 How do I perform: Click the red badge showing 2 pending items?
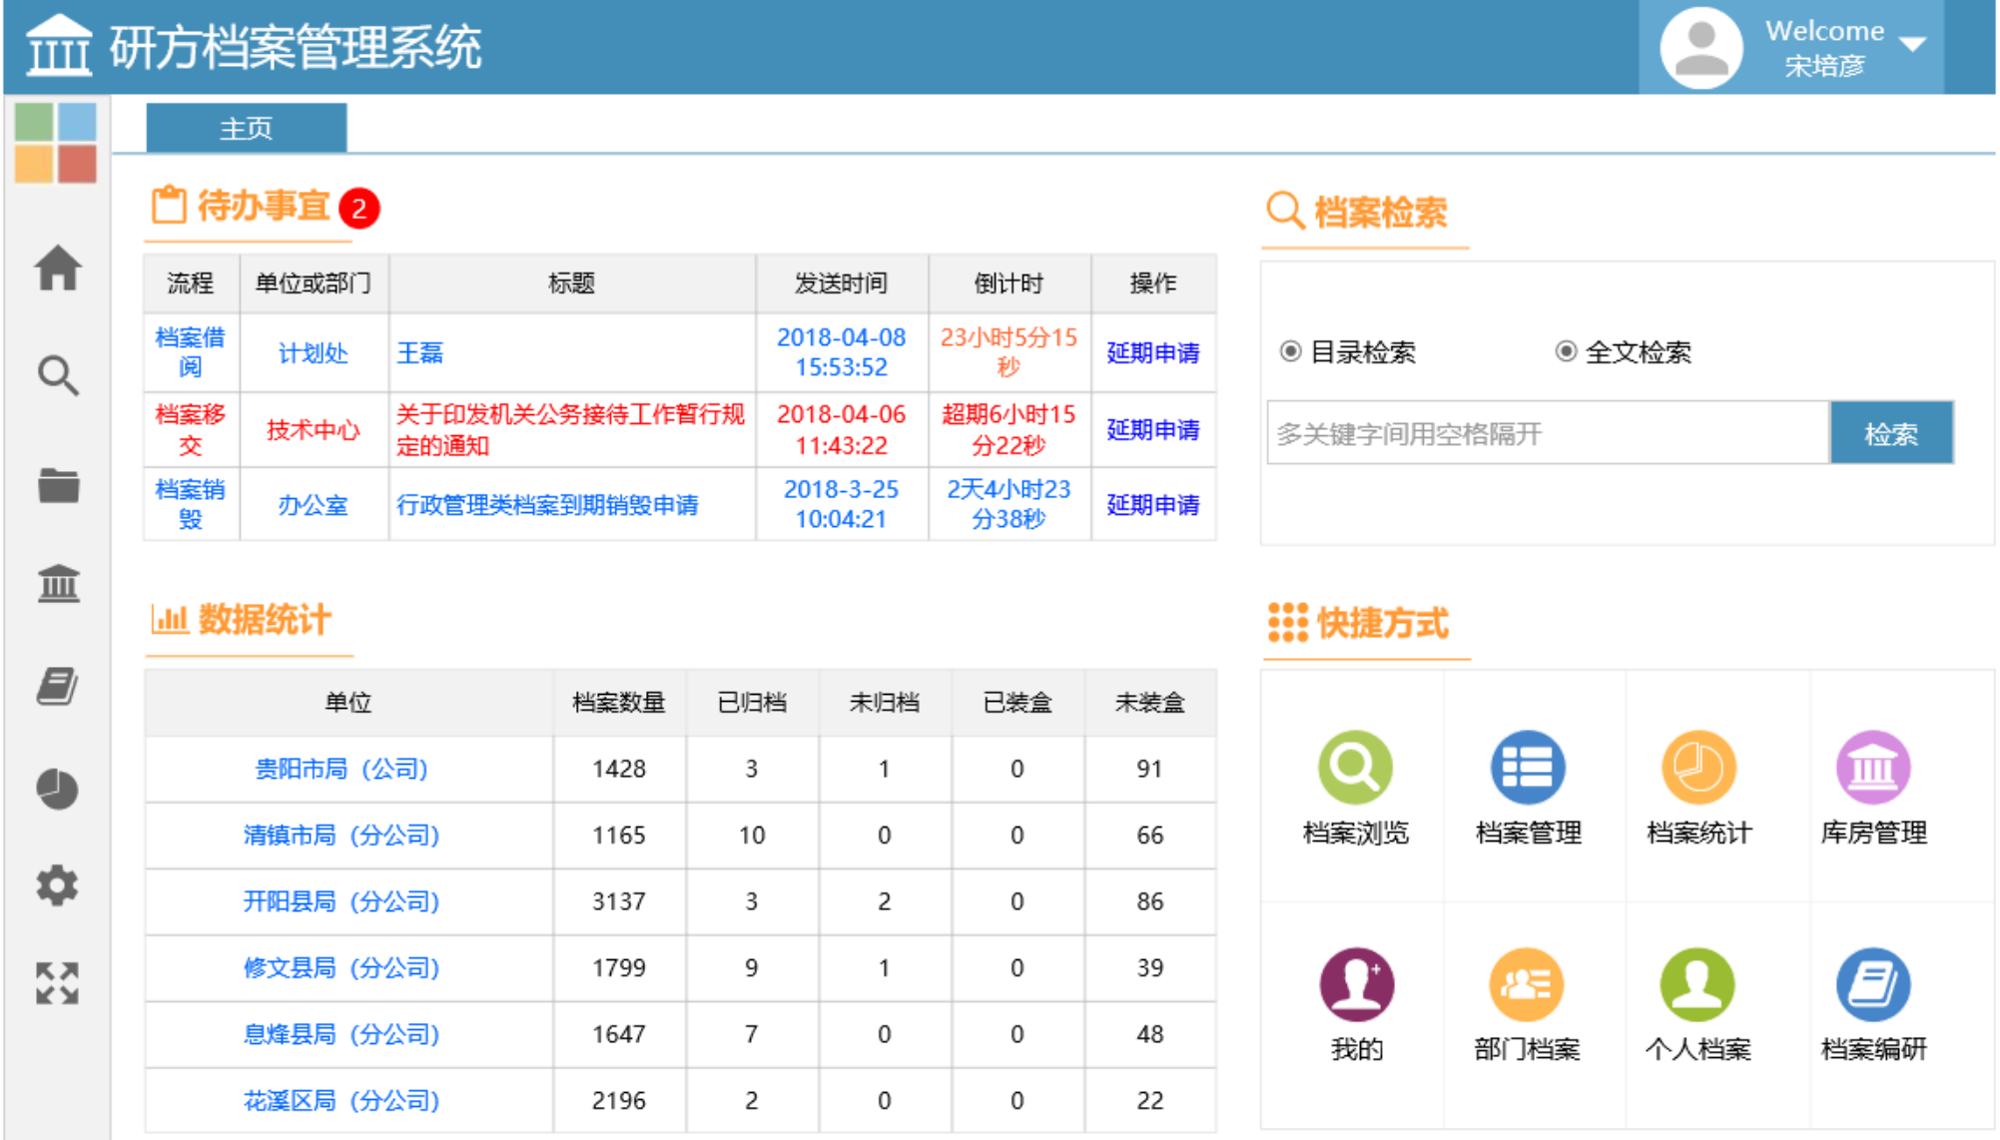coord(359,209)
